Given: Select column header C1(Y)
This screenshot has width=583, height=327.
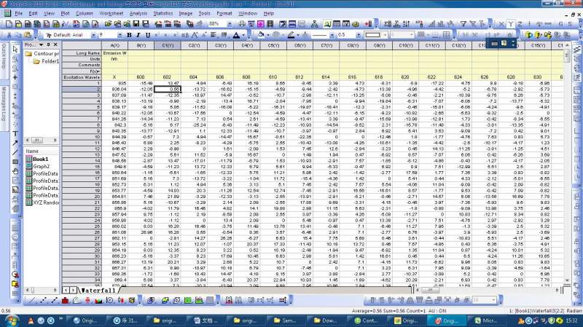Looking at the screenshot, I should coord(168,45).
